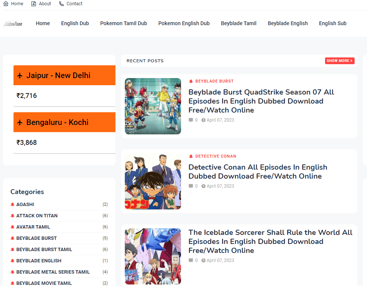
Task: Select the ATTACK ON TITAN category
Action: pyautogui.click(x=37, y=216)
